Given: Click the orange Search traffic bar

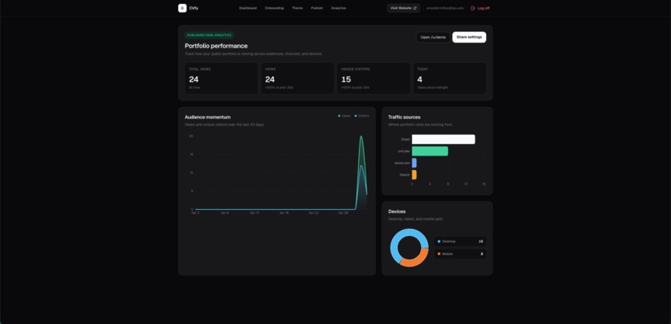Looking at the screenshot, I should pyautogui.click(x=415, y=175).
